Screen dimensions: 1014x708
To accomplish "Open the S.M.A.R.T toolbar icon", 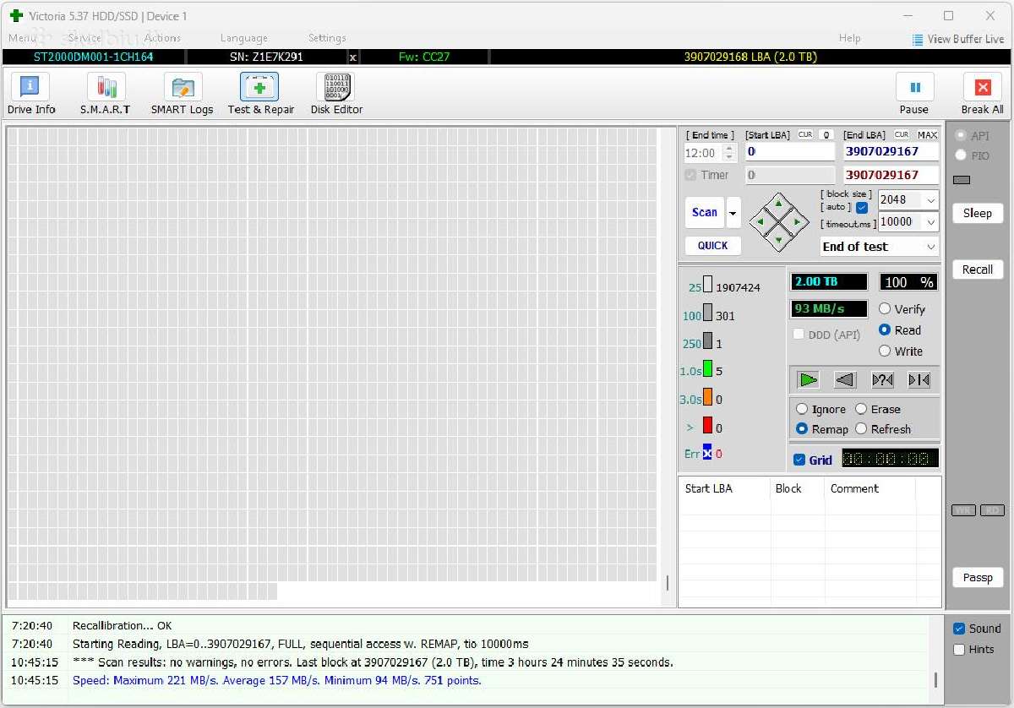I will (x=106, y=93).
